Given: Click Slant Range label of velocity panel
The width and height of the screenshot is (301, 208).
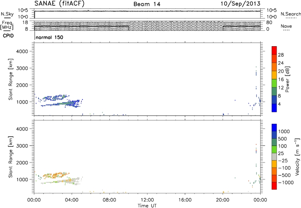Looking at the screenshot, I should click(x=11, y=157).
